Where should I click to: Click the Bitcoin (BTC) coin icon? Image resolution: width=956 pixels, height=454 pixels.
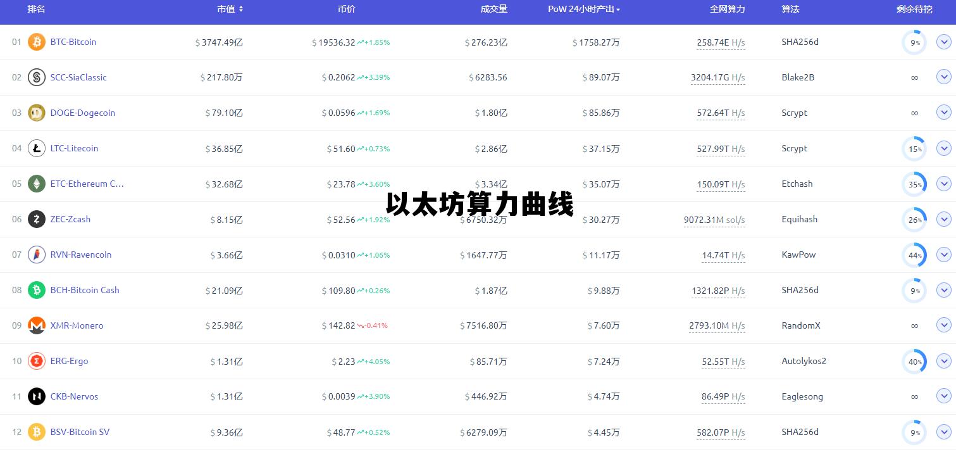coord(36,42)
